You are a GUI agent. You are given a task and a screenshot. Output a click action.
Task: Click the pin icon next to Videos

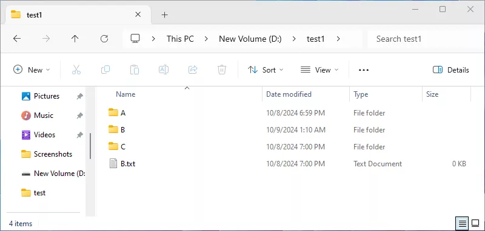(x=79, y=135)
